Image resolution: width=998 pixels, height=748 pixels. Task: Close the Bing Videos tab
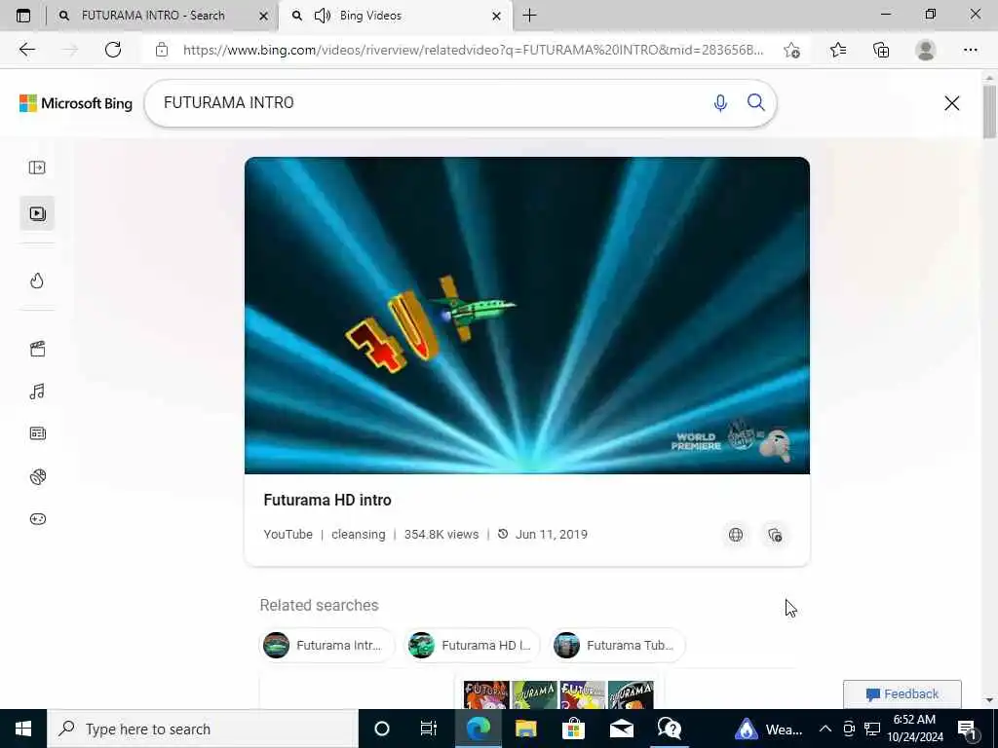(496, 16)
